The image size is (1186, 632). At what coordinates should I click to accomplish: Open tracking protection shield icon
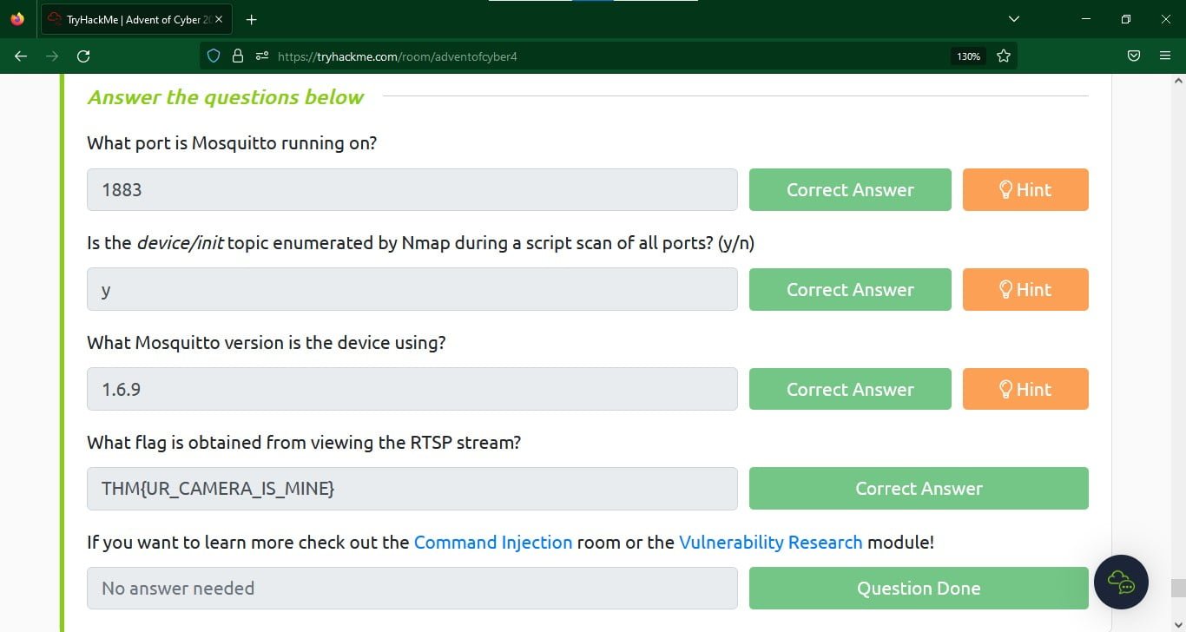[x=214, y=56]
